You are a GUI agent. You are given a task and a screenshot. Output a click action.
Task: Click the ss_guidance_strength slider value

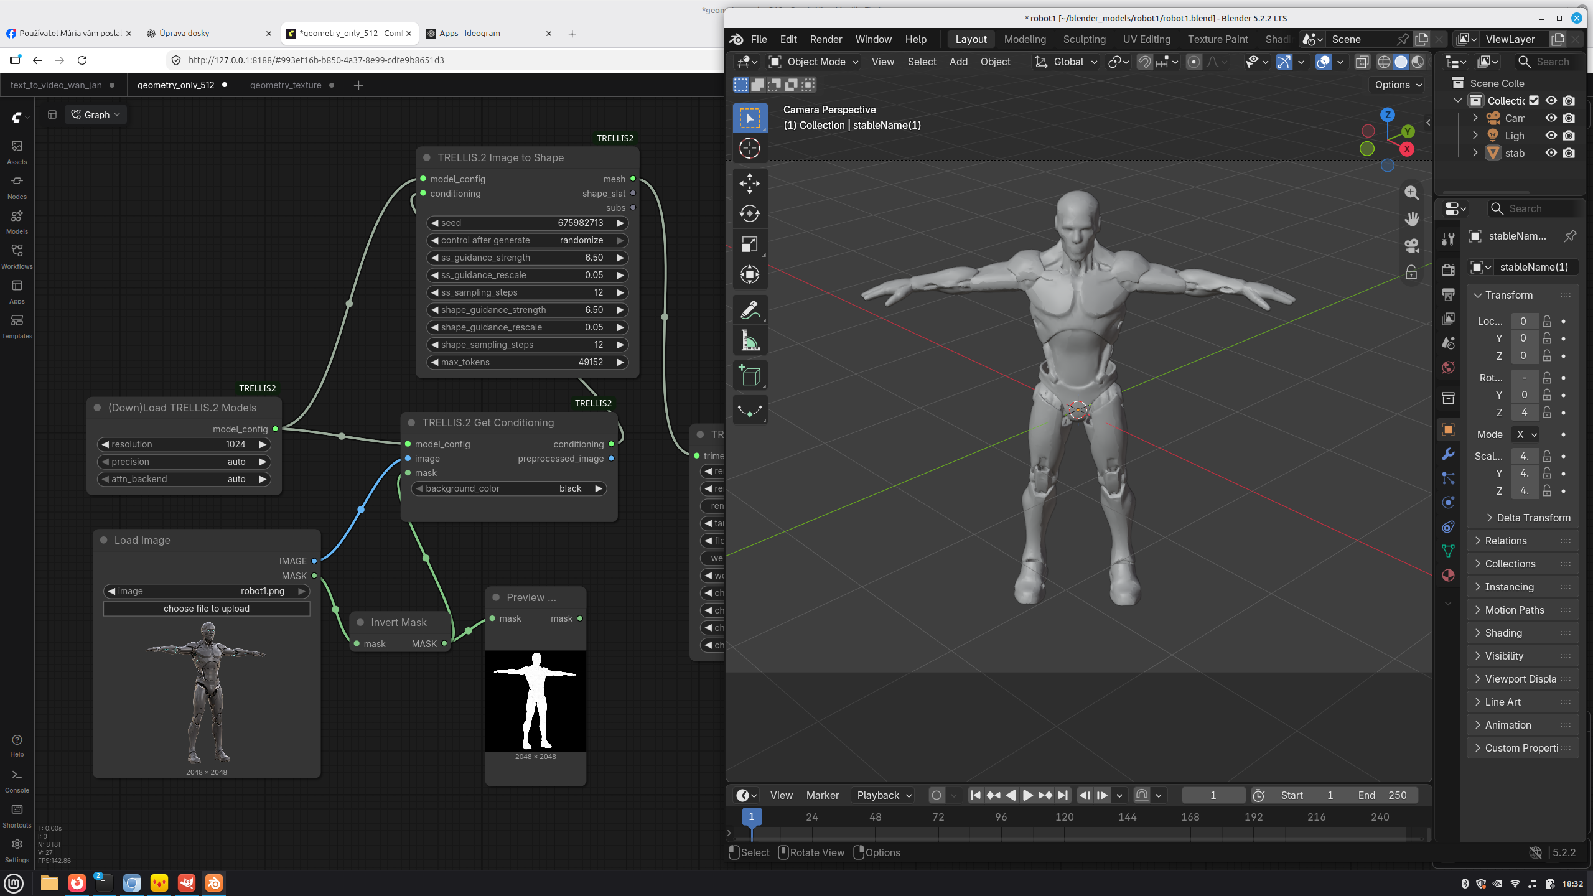(x=528, y=258)
